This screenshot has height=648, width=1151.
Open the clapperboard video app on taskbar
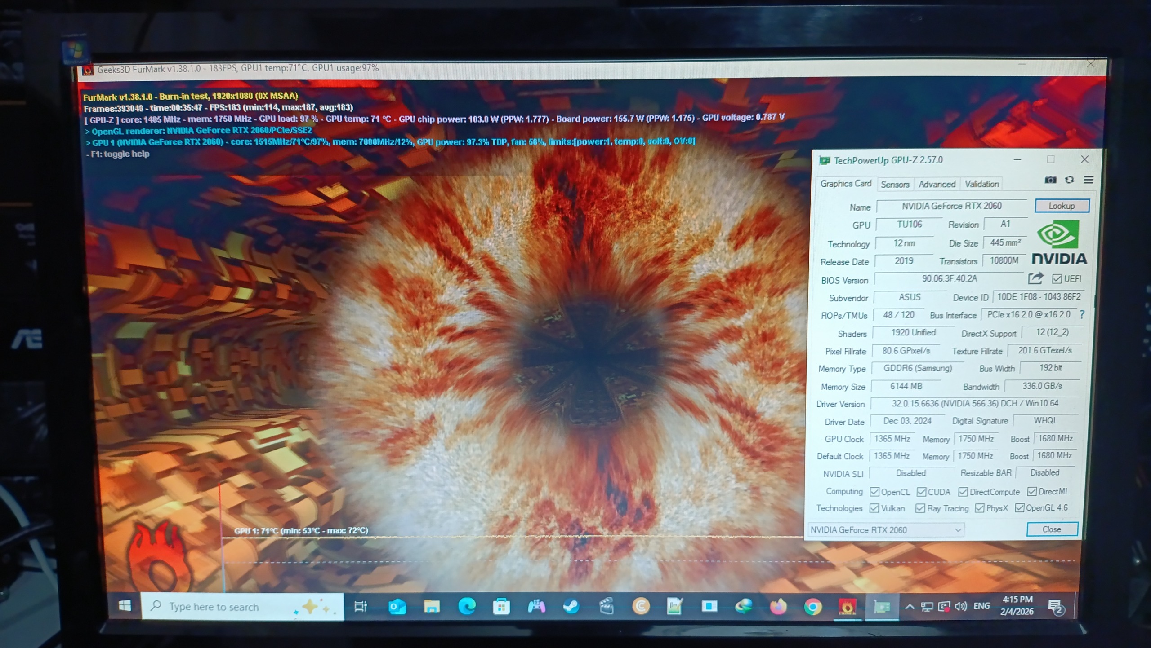(606, 607)
